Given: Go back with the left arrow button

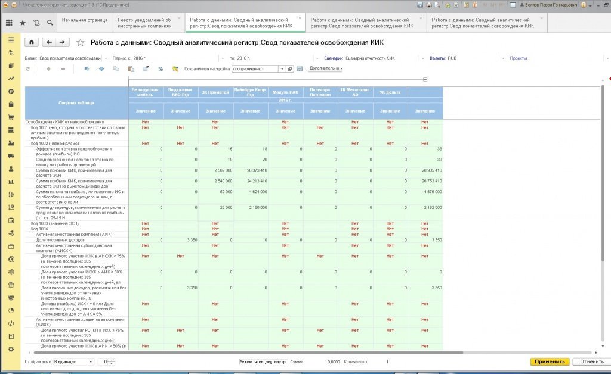Looking at the screenshot, I should tap(49, 42).
